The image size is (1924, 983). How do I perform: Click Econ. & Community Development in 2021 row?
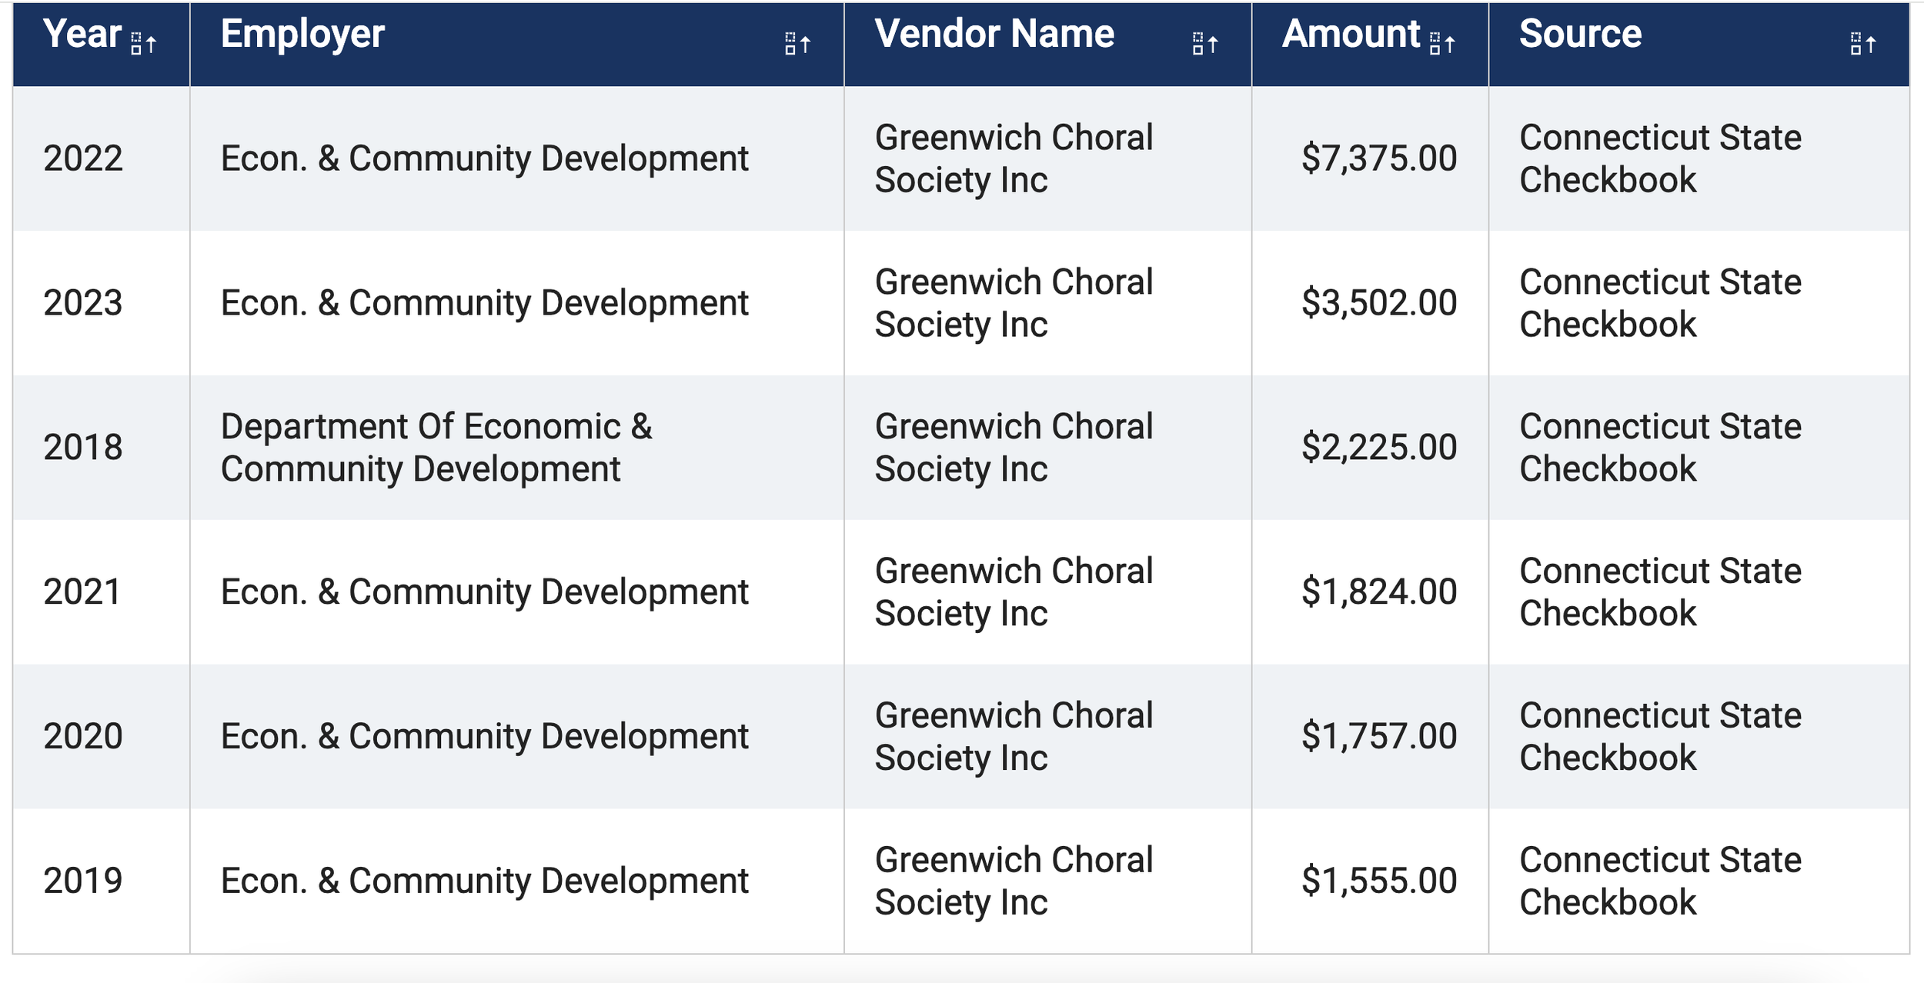tap(484, 592)
